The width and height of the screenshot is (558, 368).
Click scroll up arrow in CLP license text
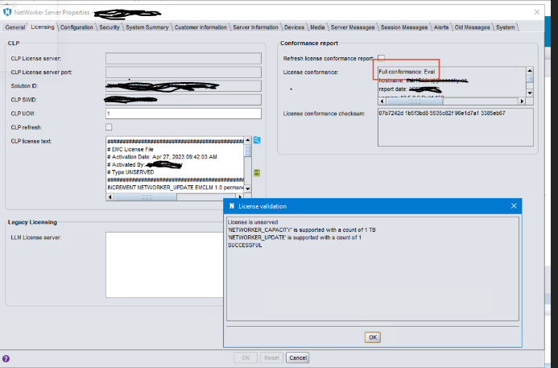248,140
